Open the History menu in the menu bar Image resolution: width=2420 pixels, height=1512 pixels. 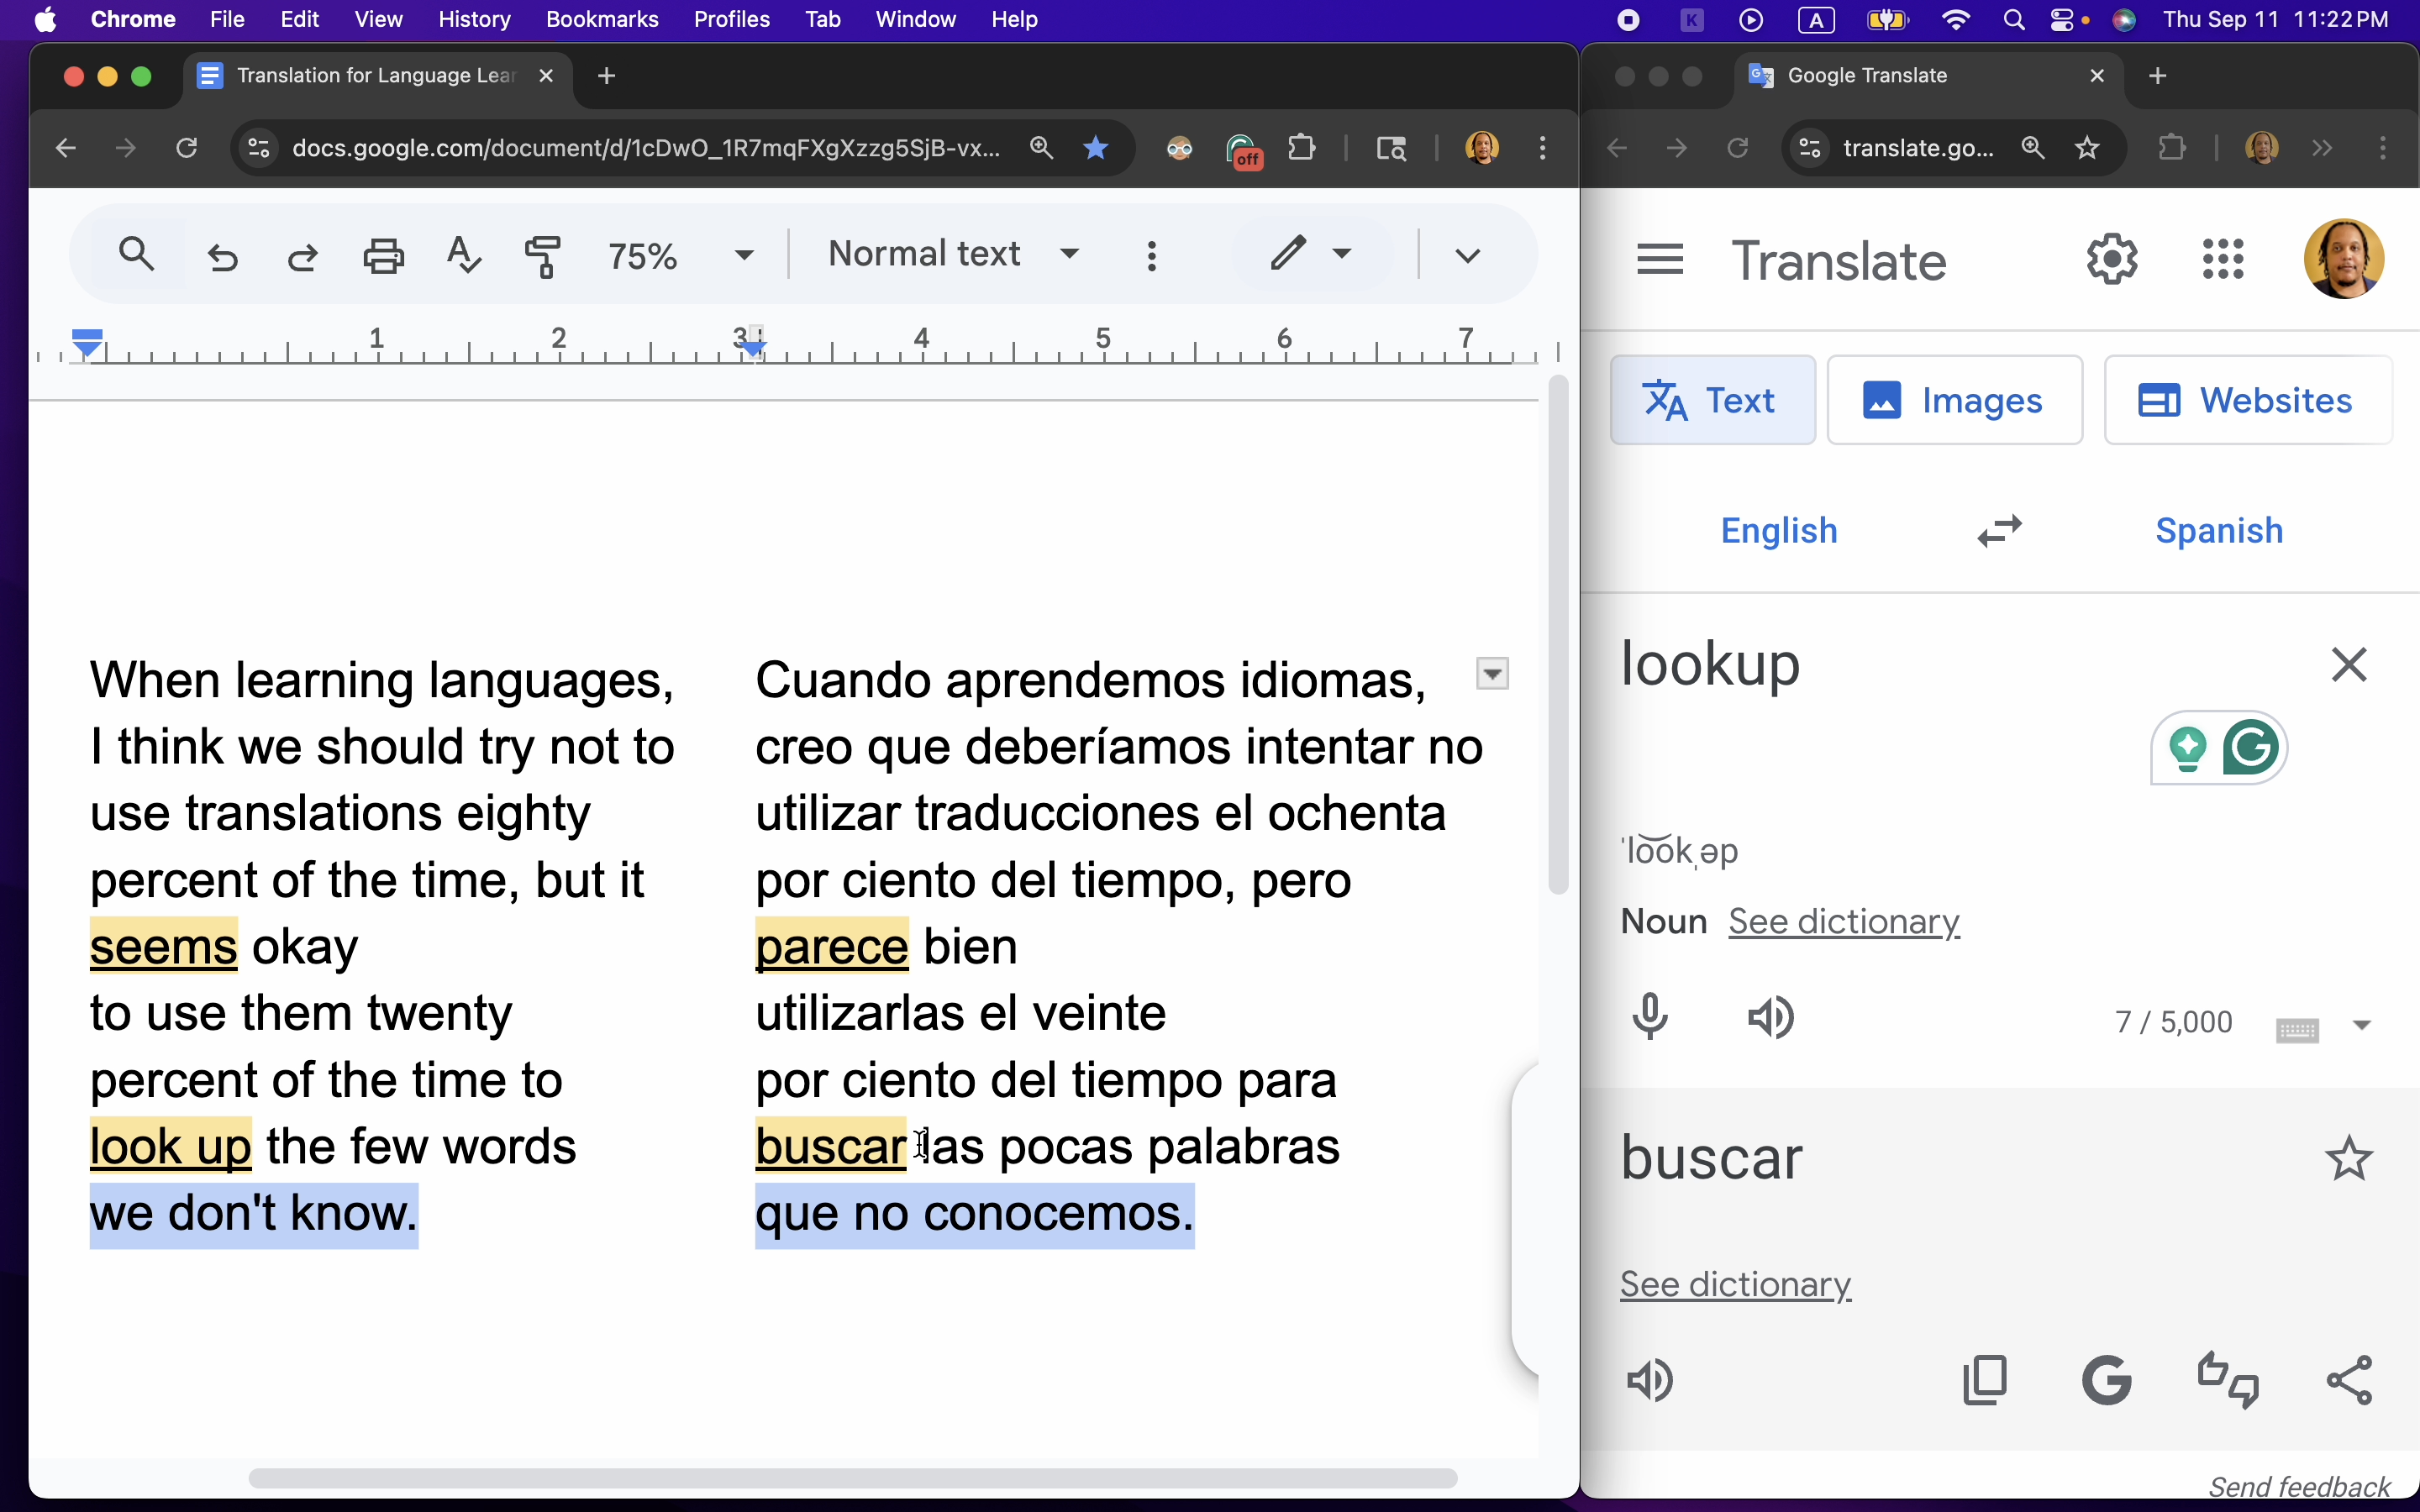pos(474,19)
